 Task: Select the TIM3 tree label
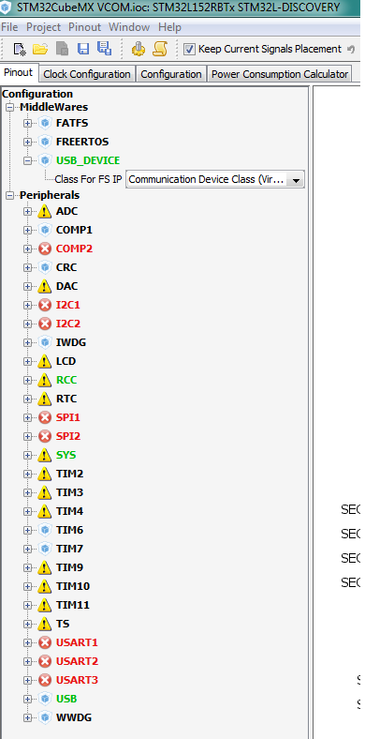pos(69,492)
